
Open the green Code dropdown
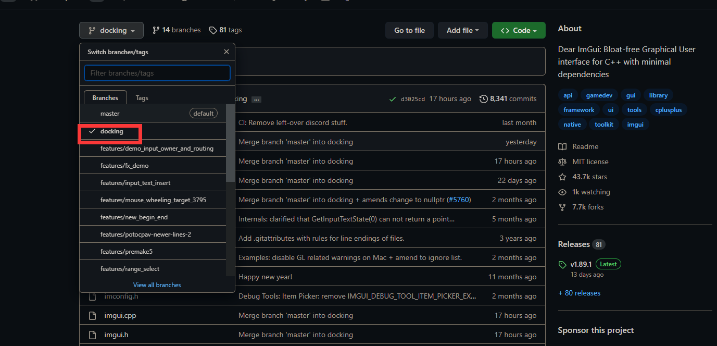click(x=519, y=30)
